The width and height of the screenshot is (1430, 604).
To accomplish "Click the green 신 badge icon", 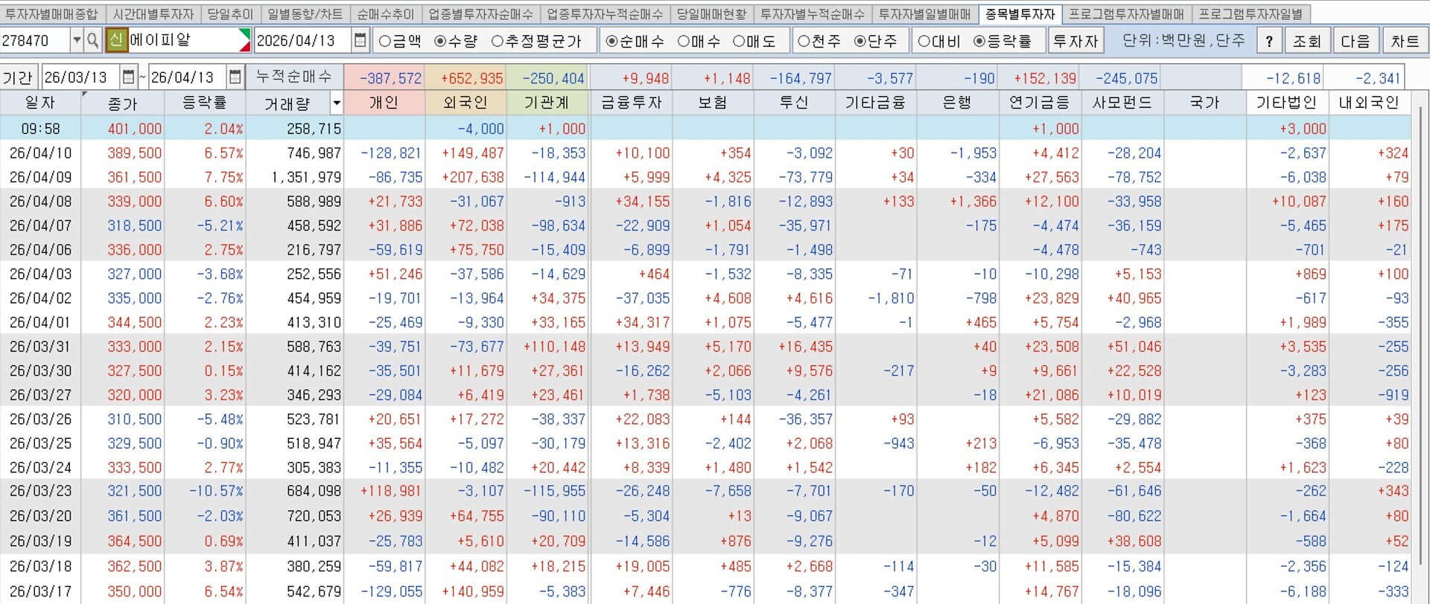I will pyautogui.click(x=116, y=40).
